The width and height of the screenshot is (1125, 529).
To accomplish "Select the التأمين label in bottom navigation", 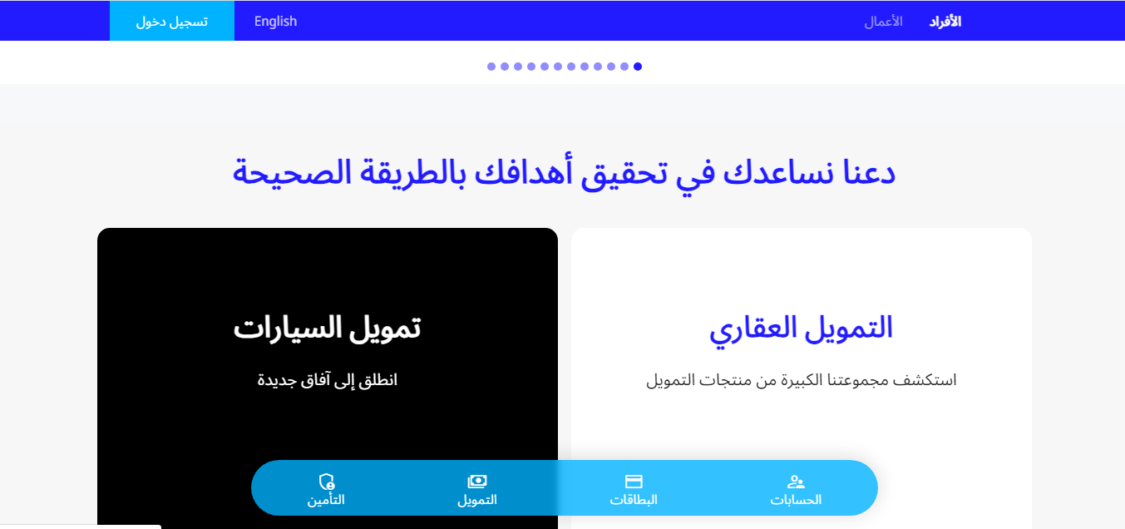I will point(326,500).
